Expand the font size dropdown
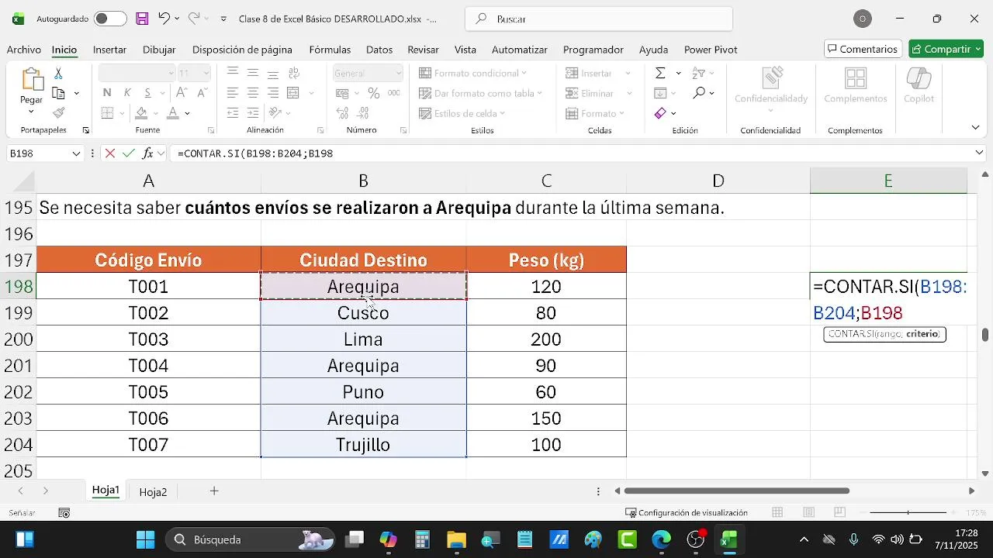 point(206,73)
